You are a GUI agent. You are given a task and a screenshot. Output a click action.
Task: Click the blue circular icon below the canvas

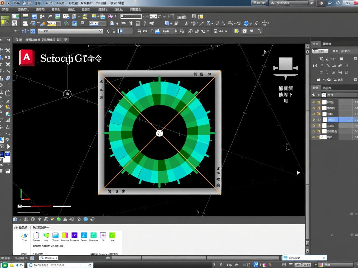(x=86, y=219)
